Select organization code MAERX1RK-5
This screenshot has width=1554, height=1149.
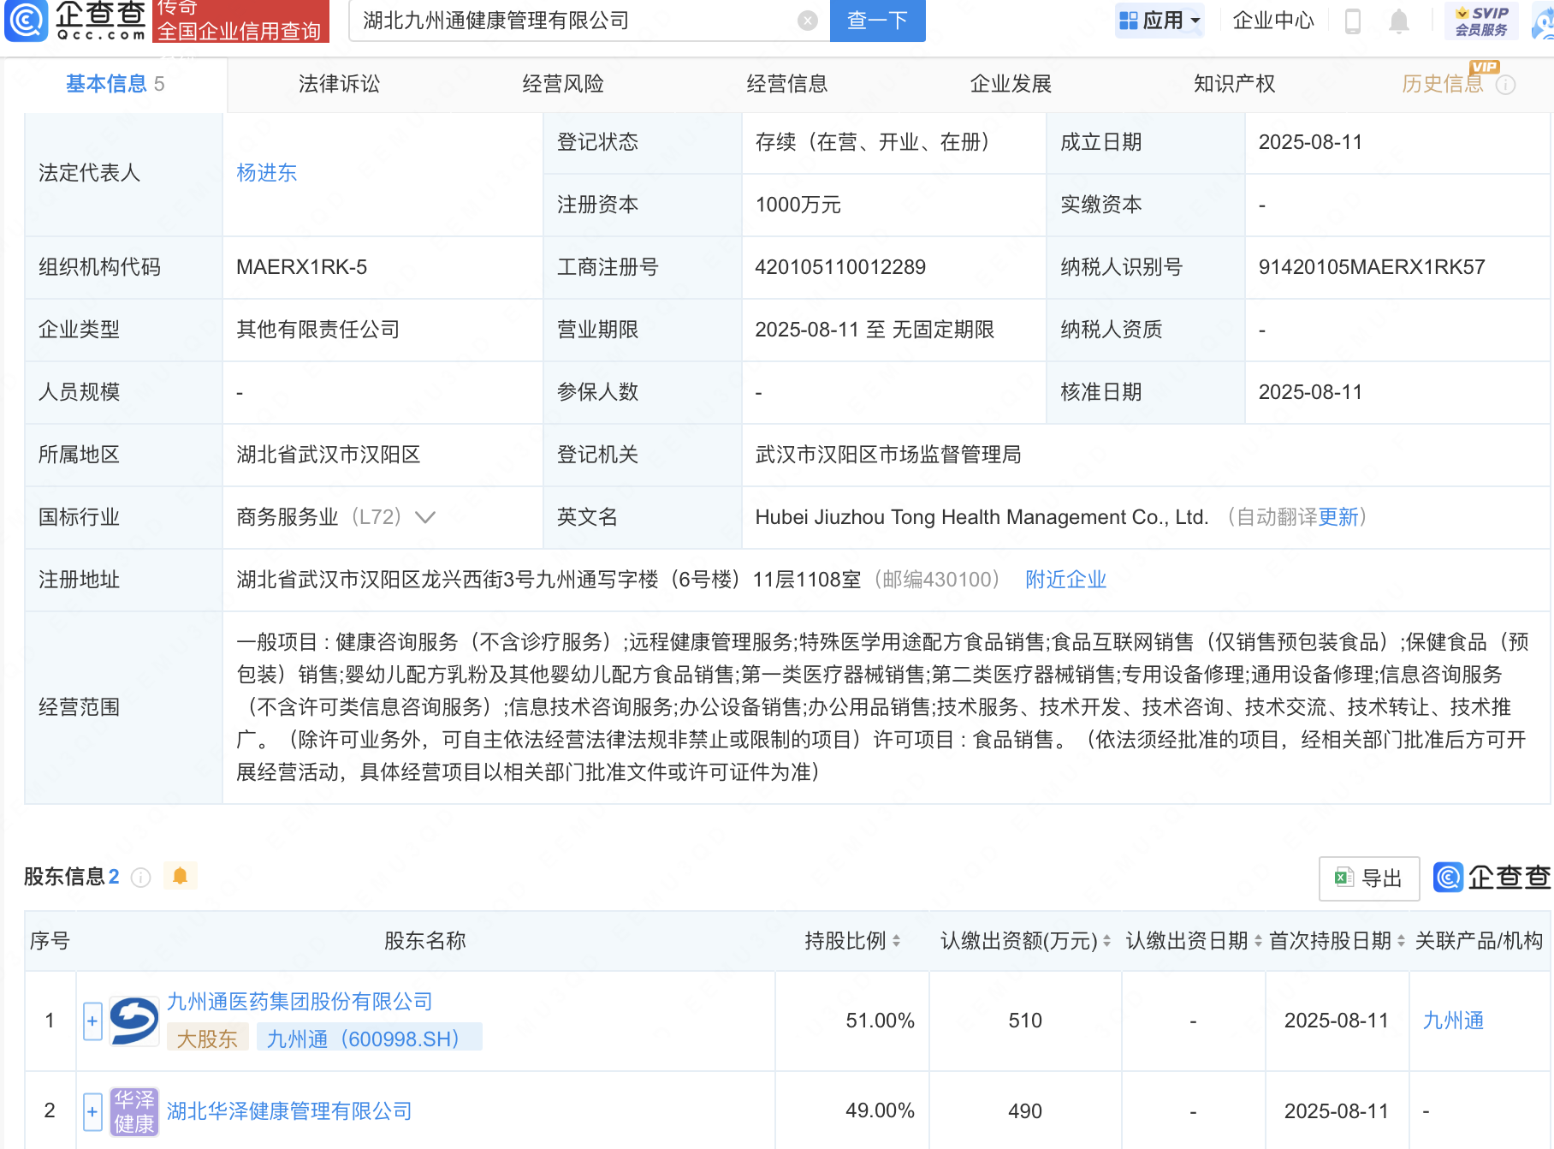tap(301, 267)
